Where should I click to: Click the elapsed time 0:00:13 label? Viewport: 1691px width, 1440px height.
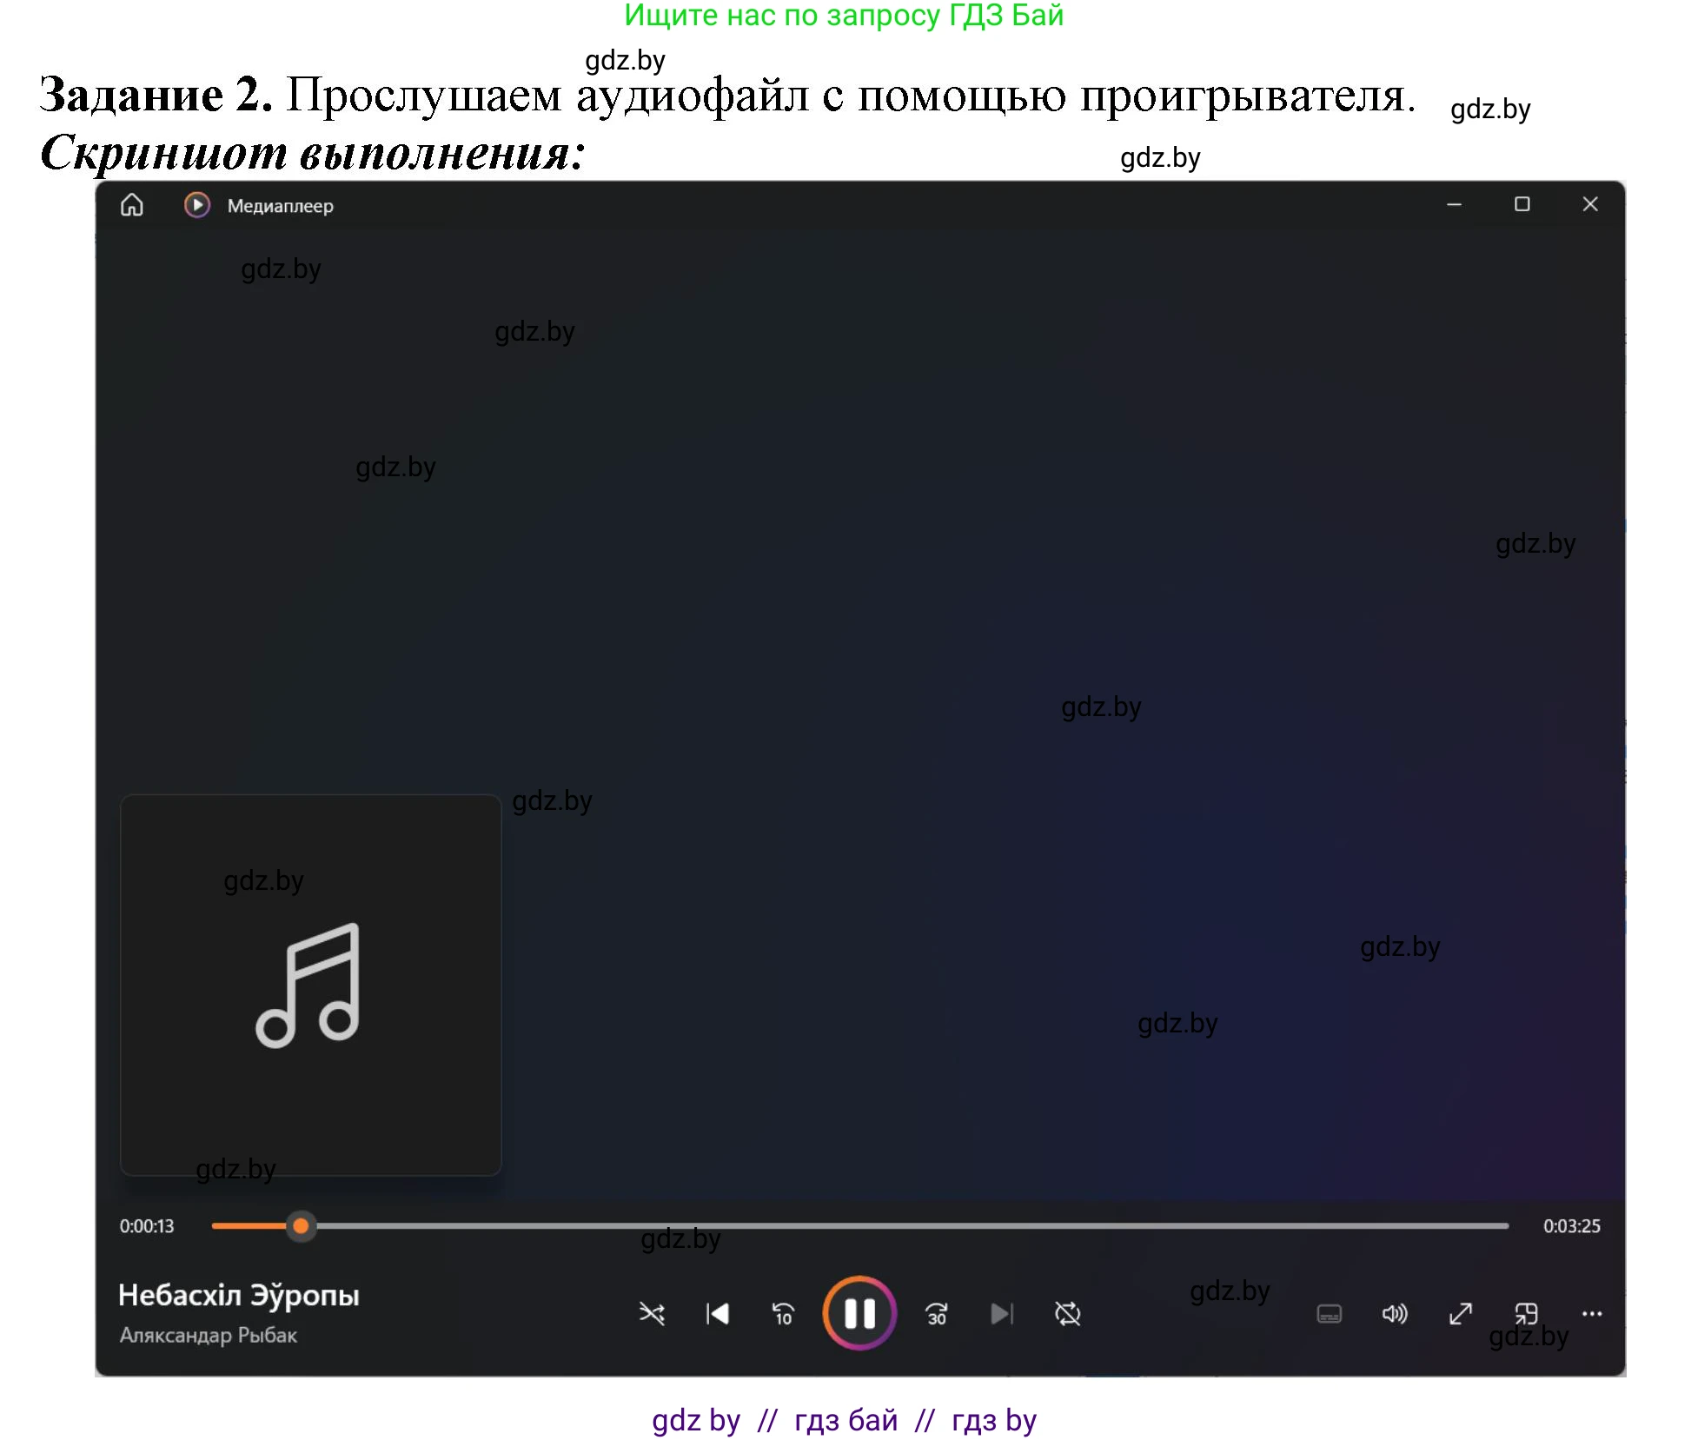pos(148,1226)
